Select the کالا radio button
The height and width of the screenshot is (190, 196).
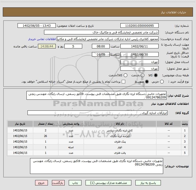156,75
